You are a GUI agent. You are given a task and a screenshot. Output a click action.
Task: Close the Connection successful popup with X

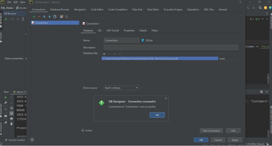tap(166, 98)
